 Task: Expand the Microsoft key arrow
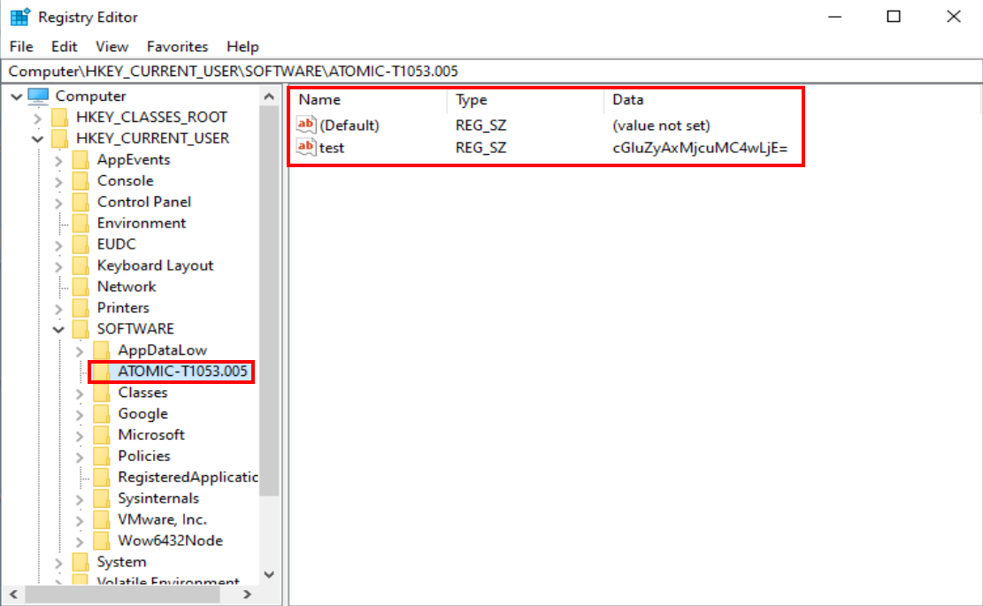coord(81,434)
